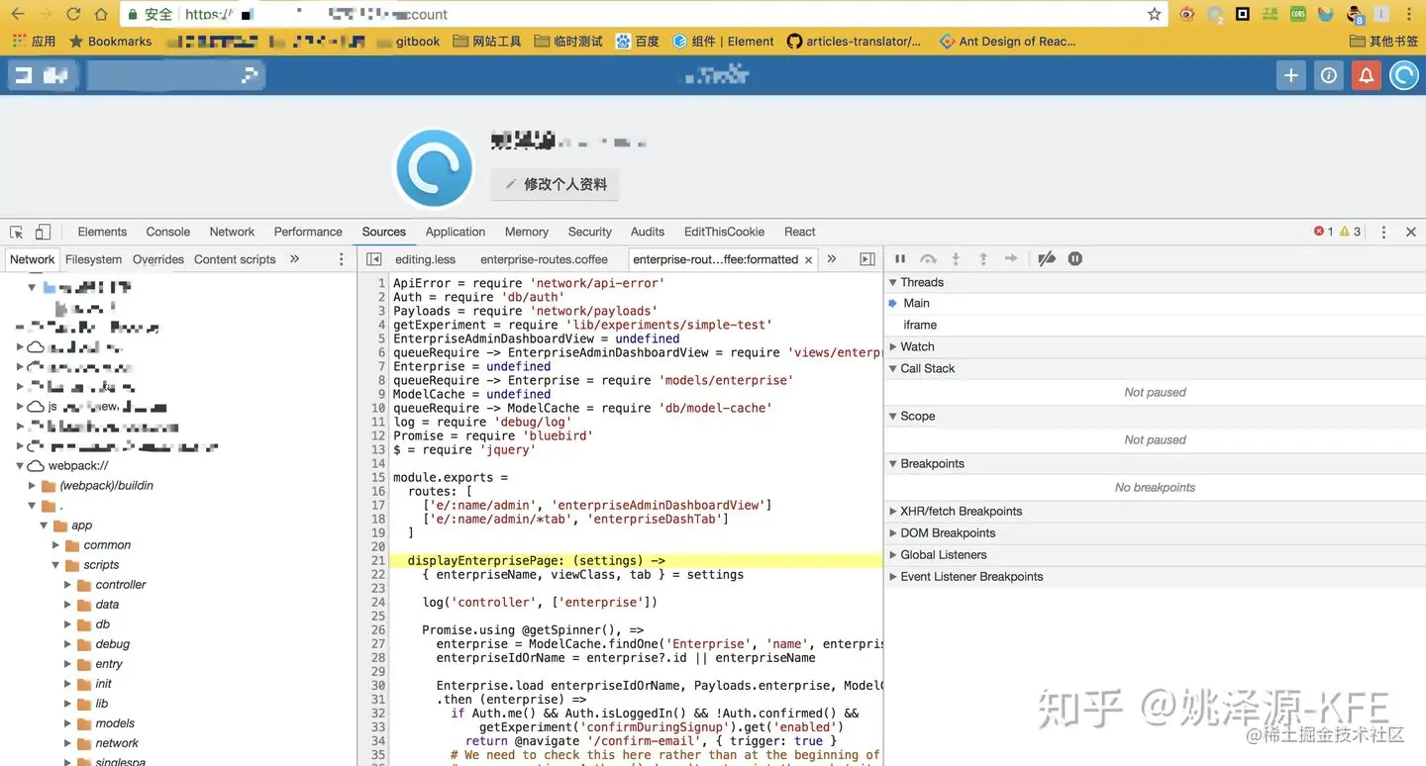This screenshot has width=1426, height=766.
Task: Open the Application tab
Action: (x=456, y=232)
